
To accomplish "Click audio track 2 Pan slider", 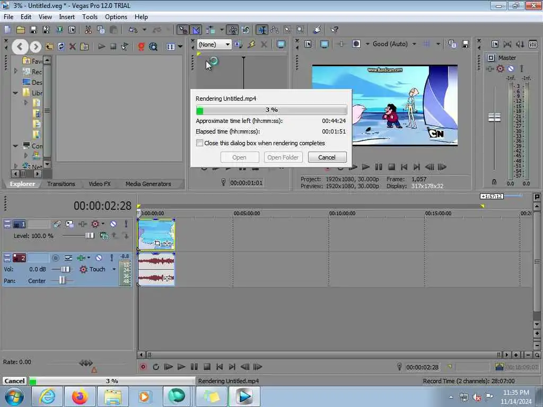I will point(62,280).
